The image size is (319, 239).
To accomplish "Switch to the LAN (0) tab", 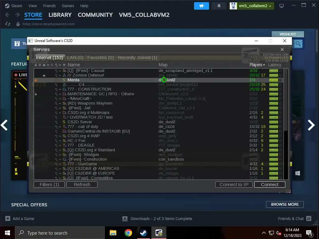I will [75, 58].
